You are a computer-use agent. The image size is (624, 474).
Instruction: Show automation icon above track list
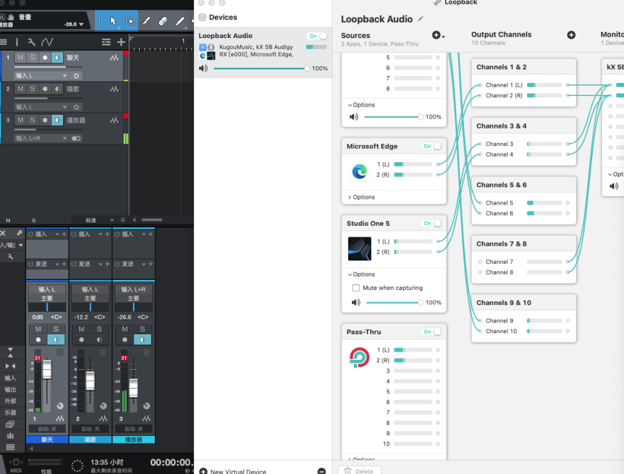point(47,42)
